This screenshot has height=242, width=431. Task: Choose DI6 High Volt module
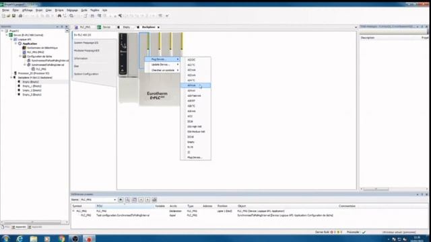click(x=196, y=126)
